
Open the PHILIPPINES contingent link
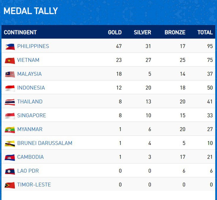33,46
